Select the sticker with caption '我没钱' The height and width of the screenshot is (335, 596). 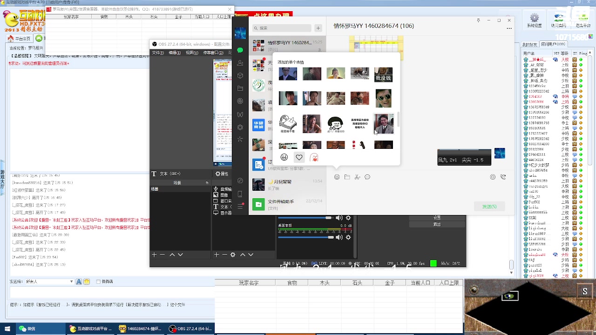(384, 74)
